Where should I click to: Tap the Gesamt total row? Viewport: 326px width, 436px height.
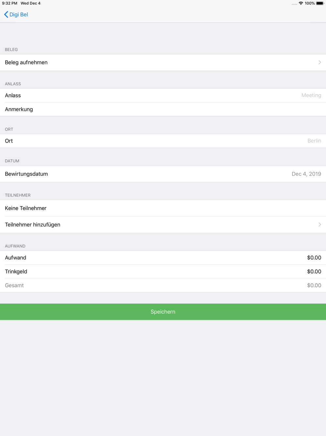point(163,285)
